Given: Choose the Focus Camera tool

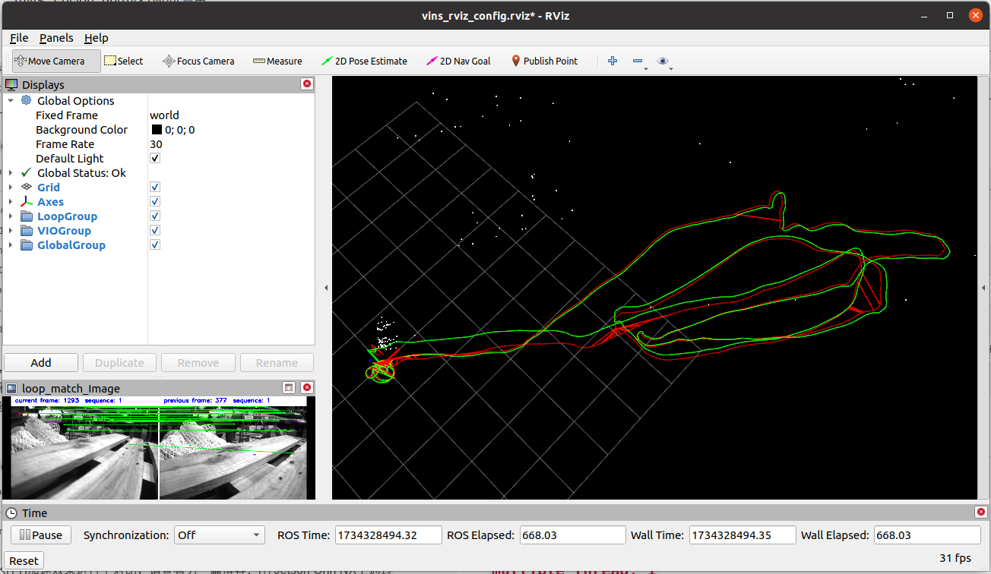Looking at the screenshot, I should [x=198, y=61].
